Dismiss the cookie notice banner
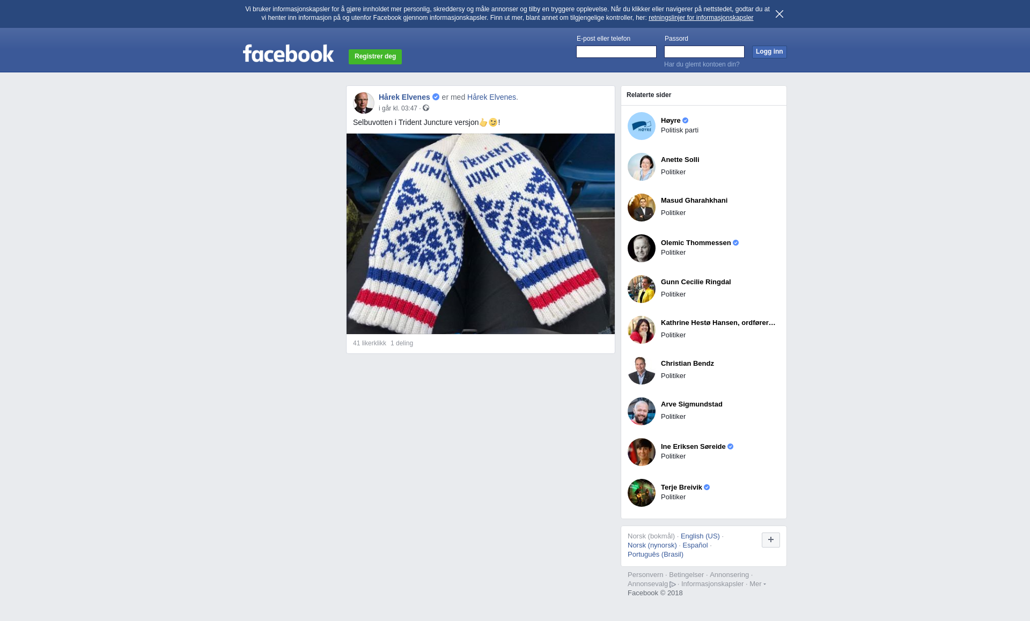The width and height of the screenshot is (1030, 621). (x=779, y=14)
